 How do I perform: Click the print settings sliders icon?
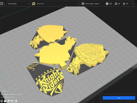(x=83, y=4)
